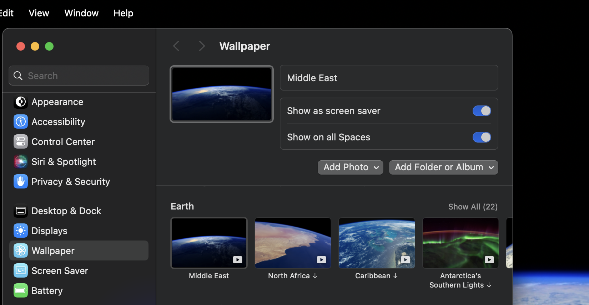Image resolution: width=589 pixels, height=305 pixels.
Task: Click the Siri & Spotlight icon
Action: 21,162
